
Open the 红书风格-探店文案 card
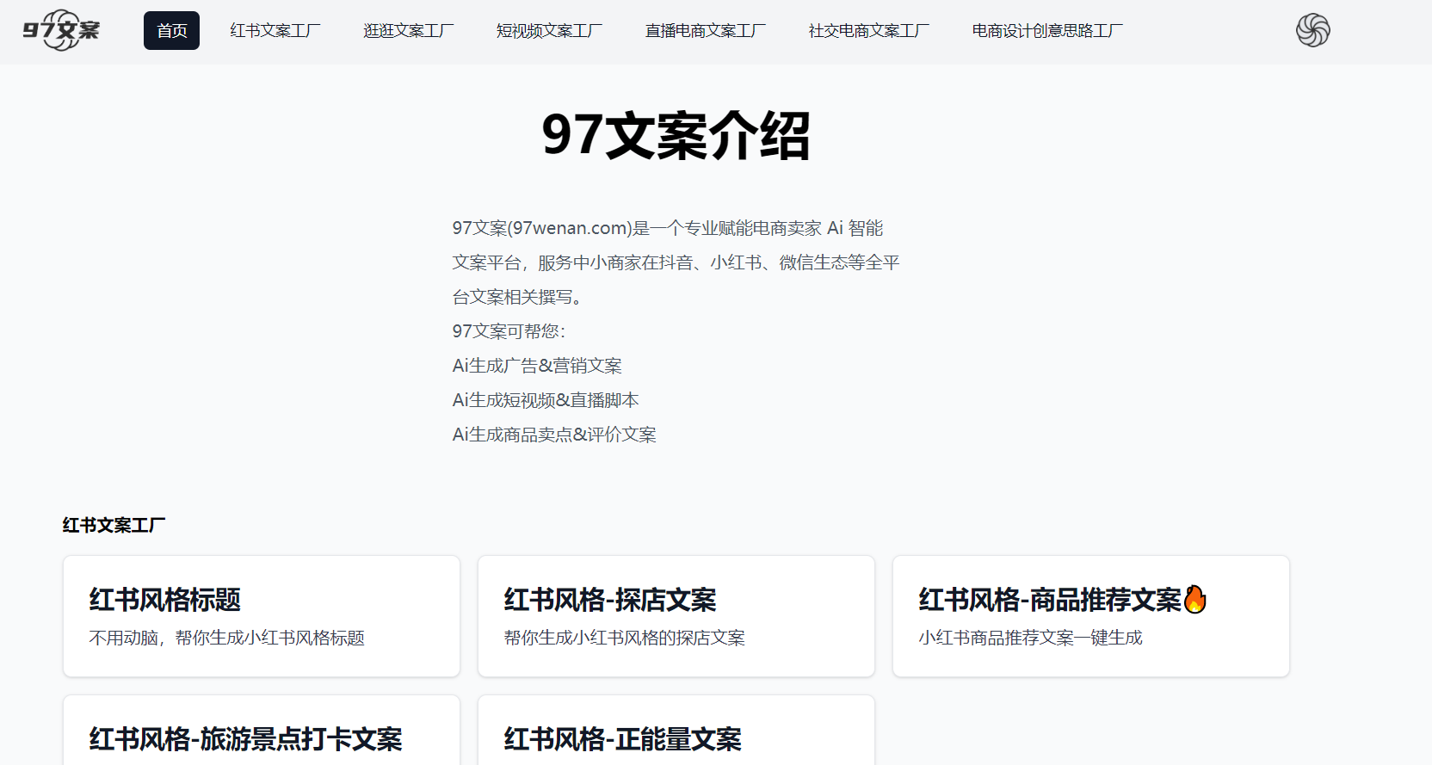point(676,616)
